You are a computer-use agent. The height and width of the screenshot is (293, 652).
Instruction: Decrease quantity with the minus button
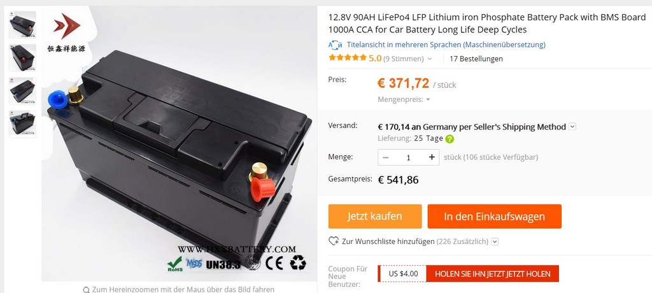pyautogui.click(x=385, y=157)
